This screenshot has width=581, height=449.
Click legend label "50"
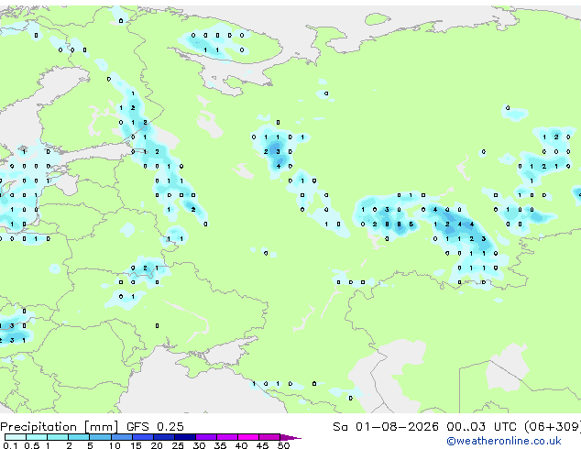click(283, 445)
